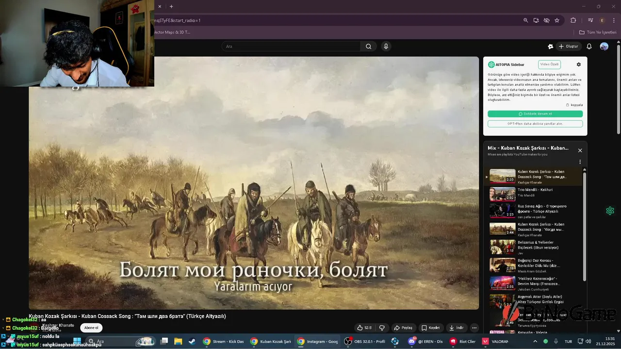Close the current browser tab
Image resolution: width=621 pixels, height=349 pixels.
[x=160, y=6]
